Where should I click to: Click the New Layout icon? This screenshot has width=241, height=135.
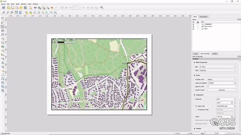(9, 7)
